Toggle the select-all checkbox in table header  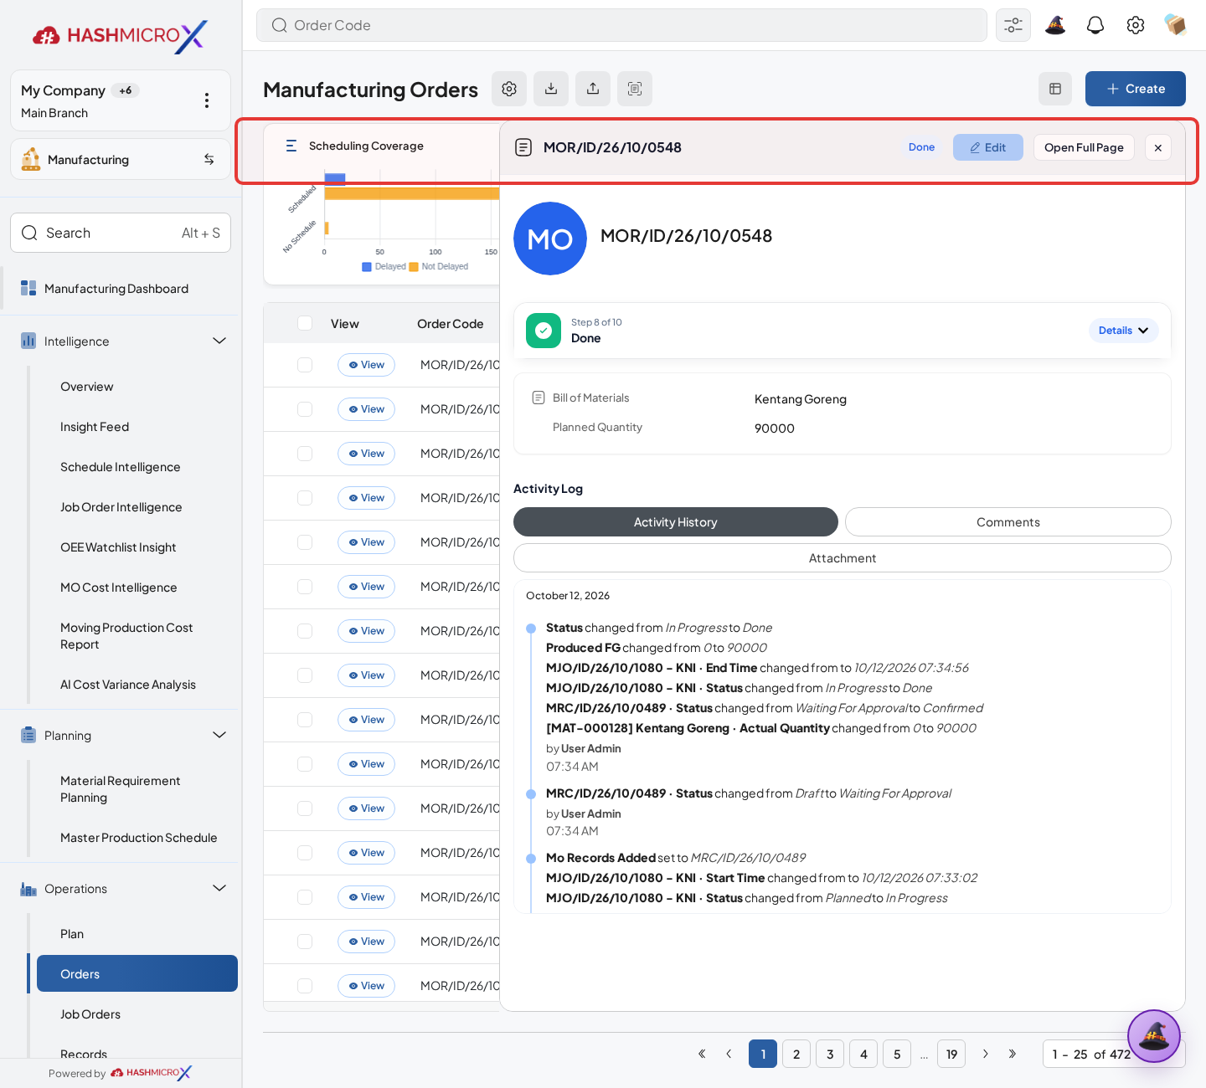point(305,323)
